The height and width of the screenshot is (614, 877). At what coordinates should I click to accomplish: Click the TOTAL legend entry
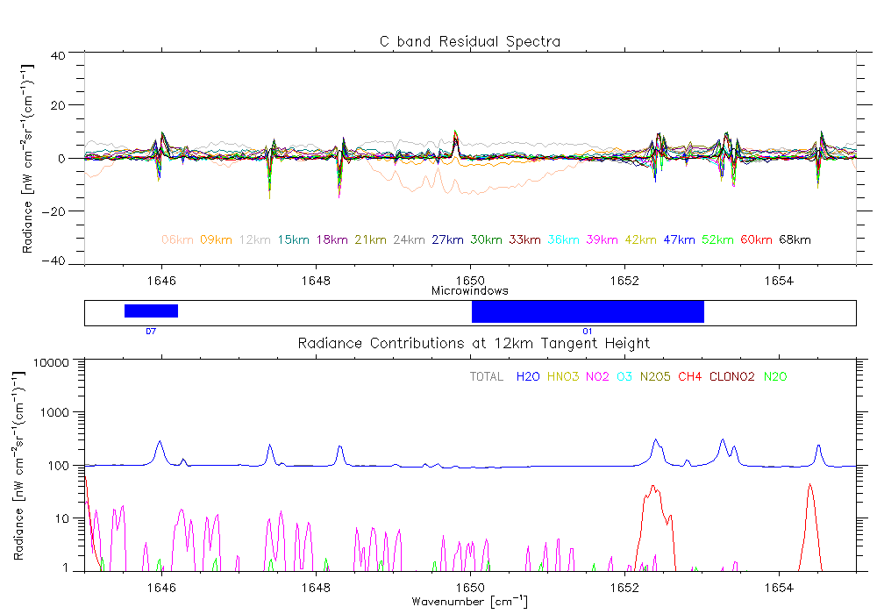(487, 377)
